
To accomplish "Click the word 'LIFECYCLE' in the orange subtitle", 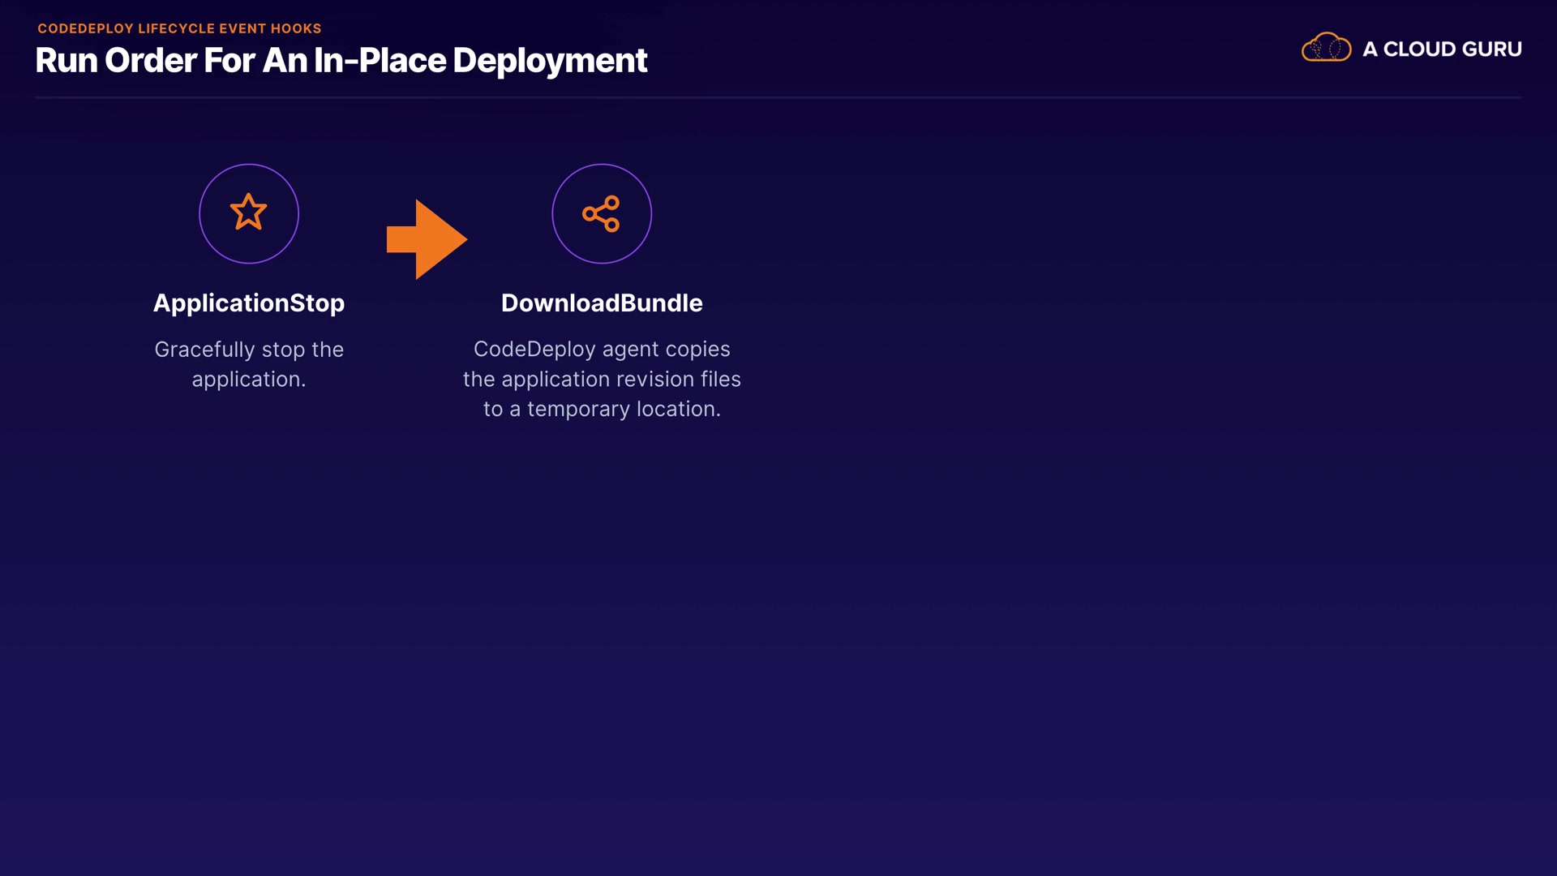I will tap(177, 28).
